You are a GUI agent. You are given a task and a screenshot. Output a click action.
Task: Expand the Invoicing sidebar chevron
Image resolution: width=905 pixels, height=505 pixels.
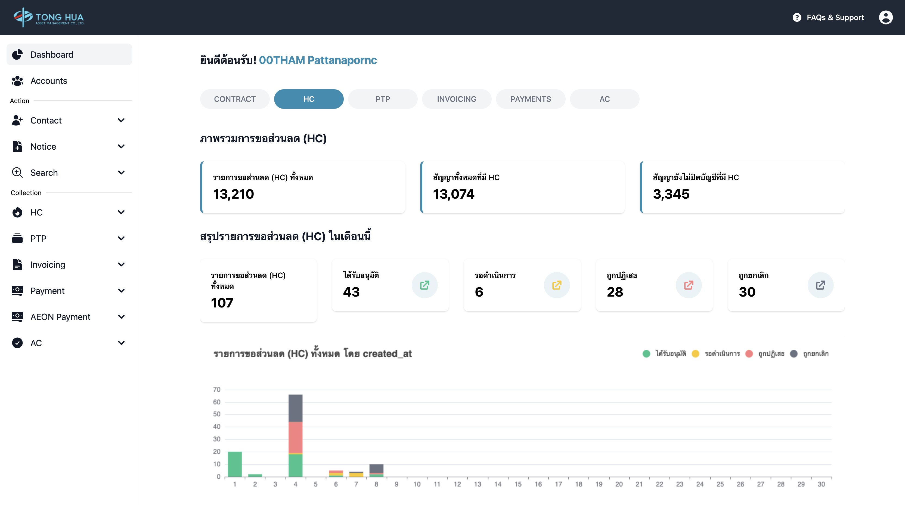coord(121,265)
